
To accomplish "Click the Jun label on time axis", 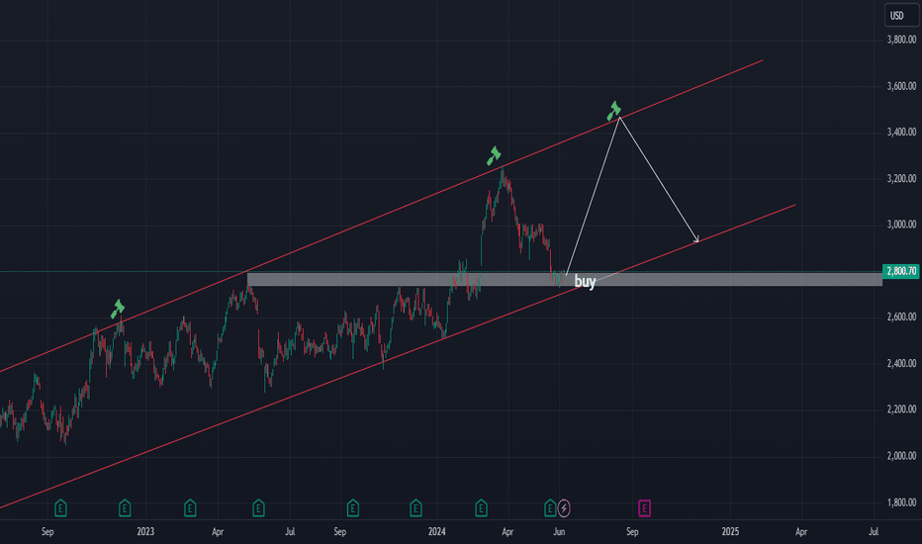I will point(559,532).
